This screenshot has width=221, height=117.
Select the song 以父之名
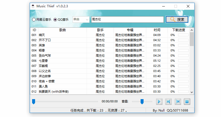coord(45,71)
